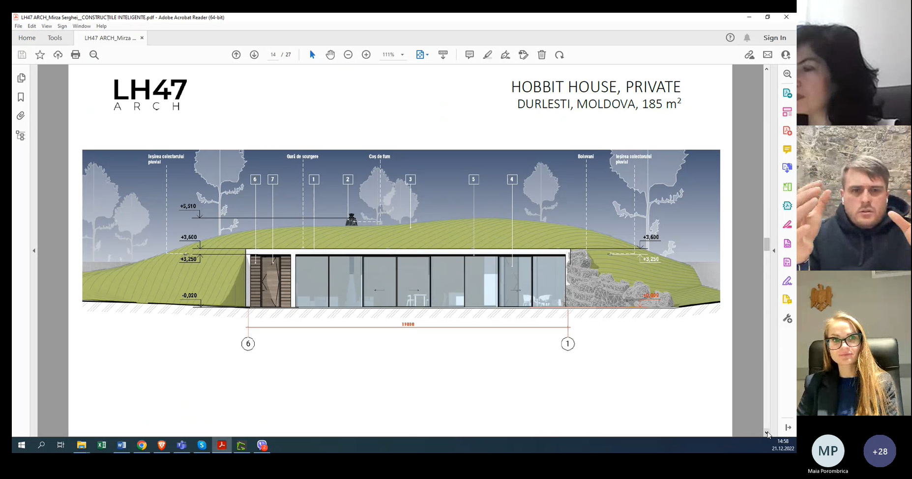Viewport: 912px width, 479px height.
Task: Select the Hand pan tool
Action: [x=330, y=55]
